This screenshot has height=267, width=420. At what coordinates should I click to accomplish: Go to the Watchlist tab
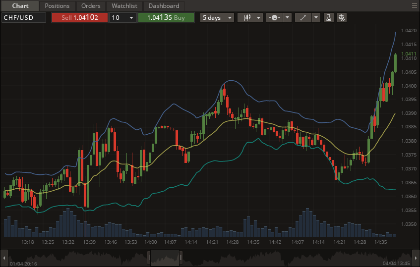(124, 5)
